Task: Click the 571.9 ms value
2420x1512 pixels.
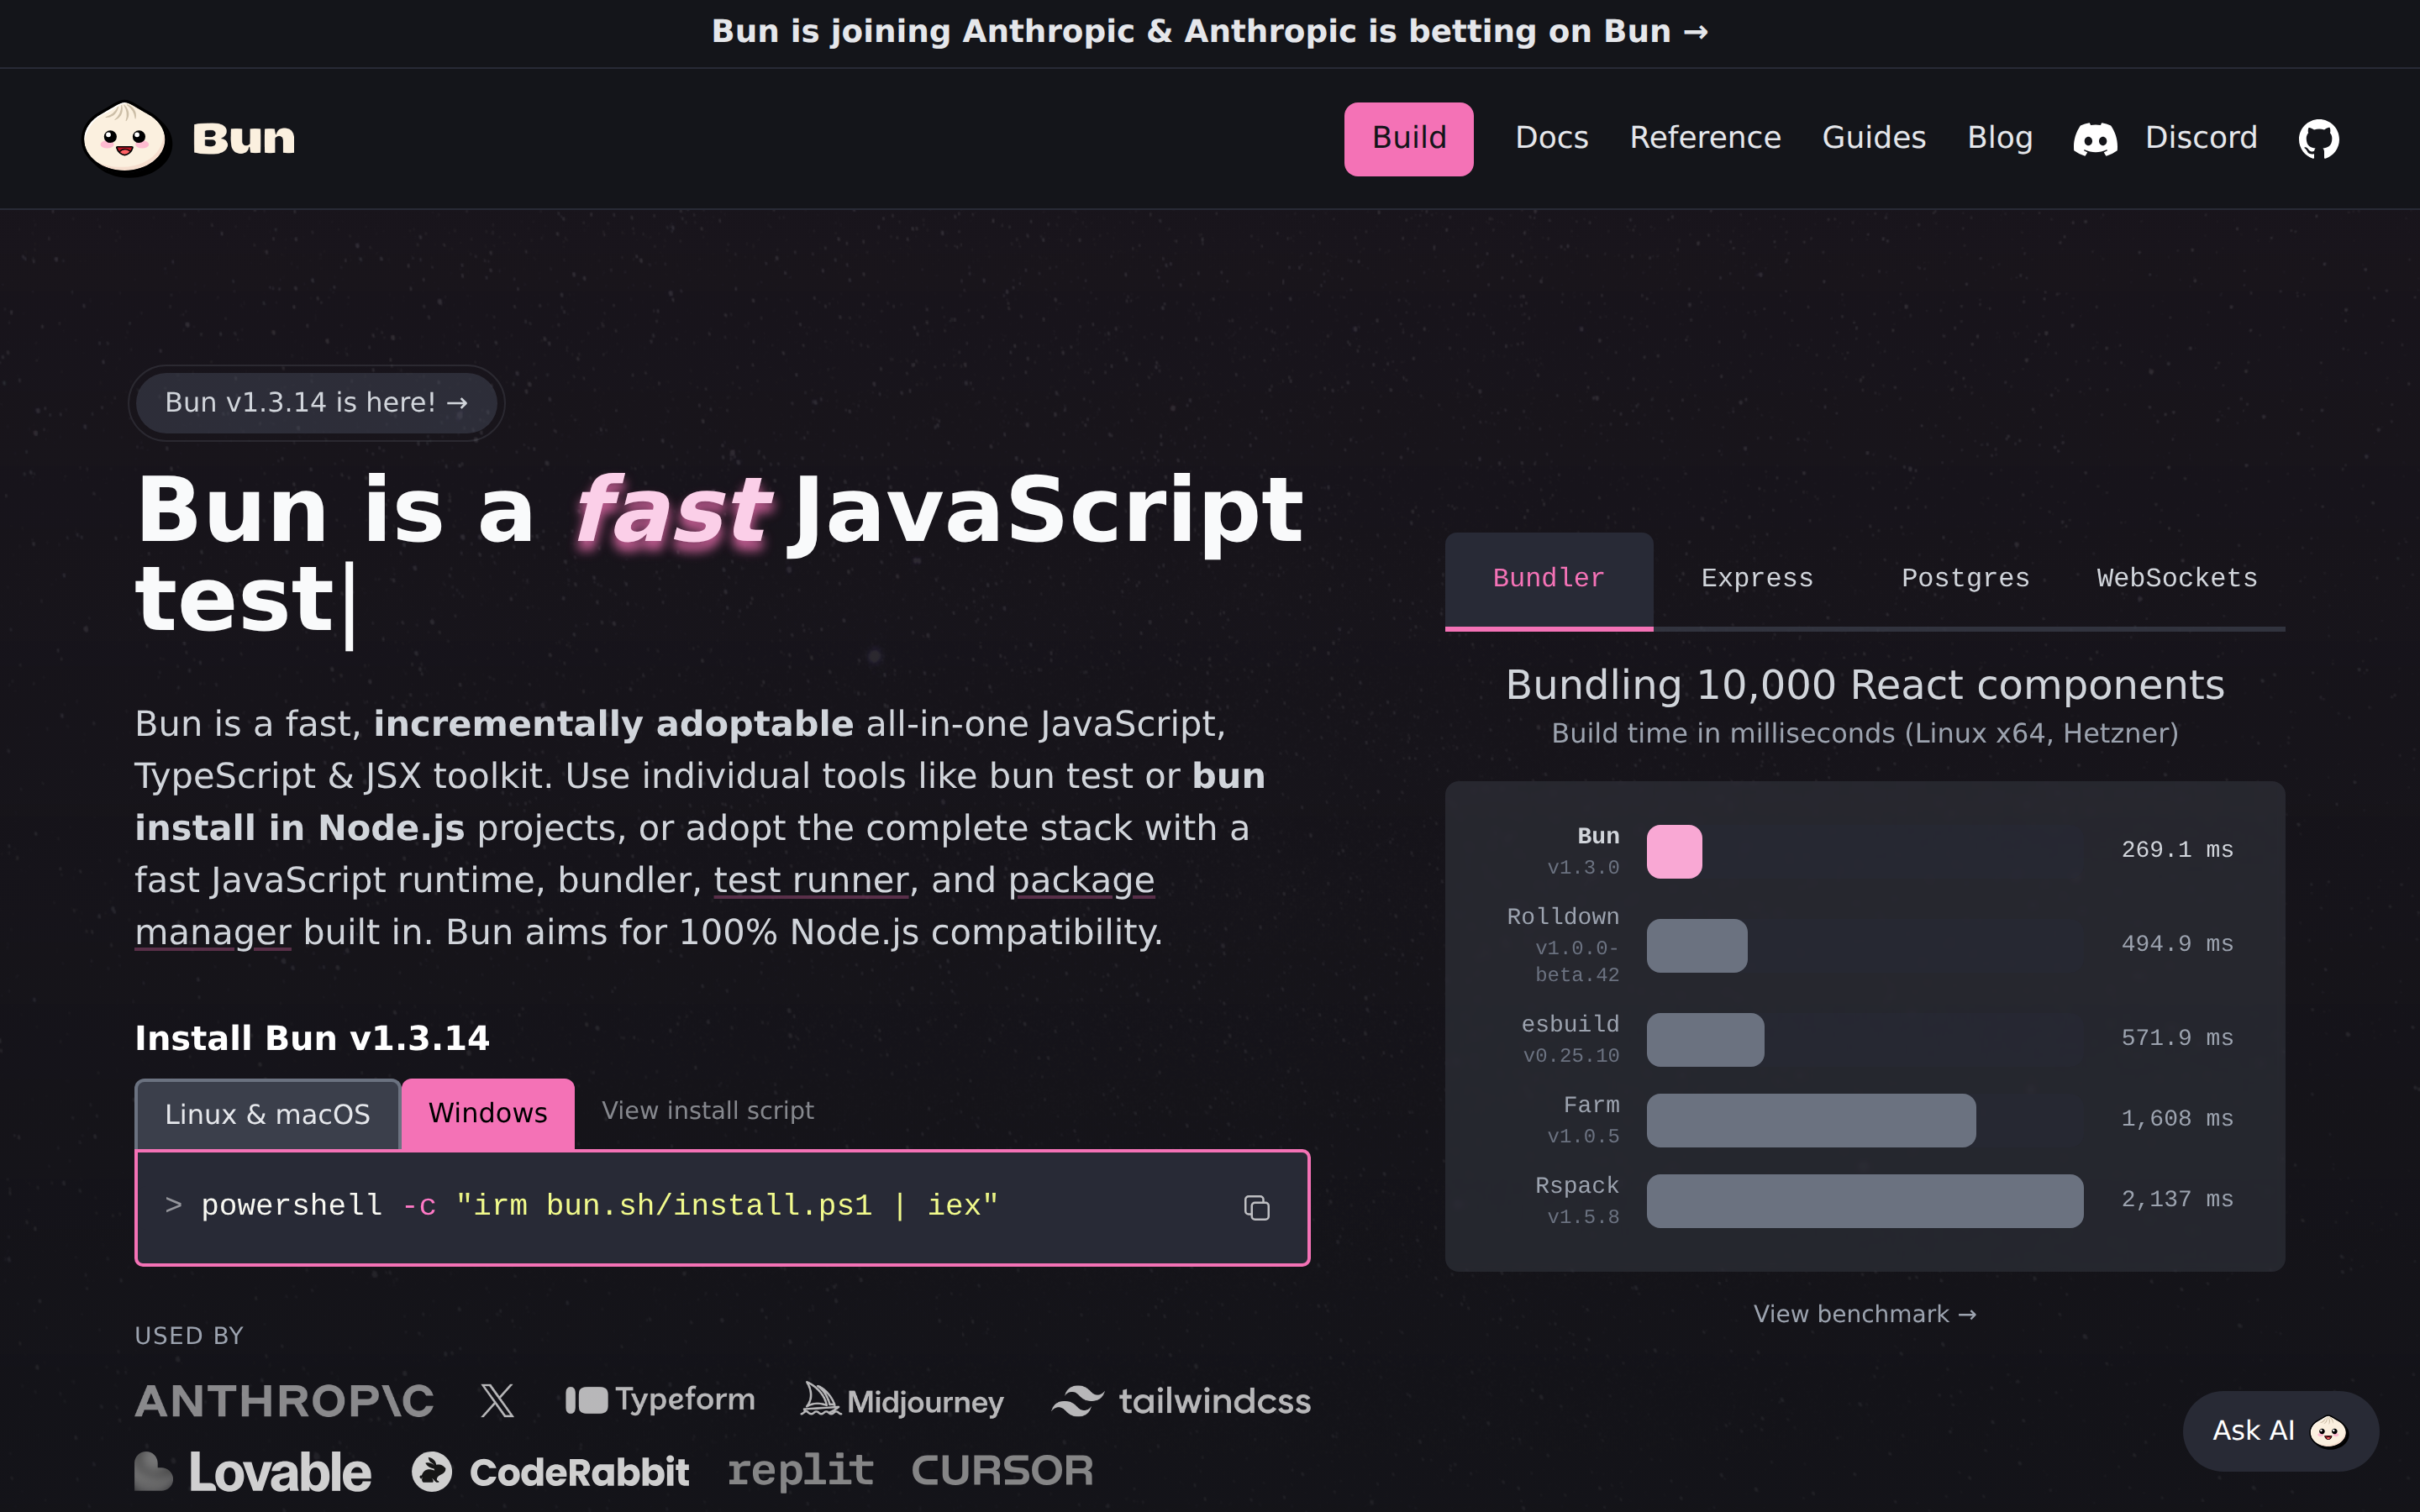Action: (x=2177, y=1038)
